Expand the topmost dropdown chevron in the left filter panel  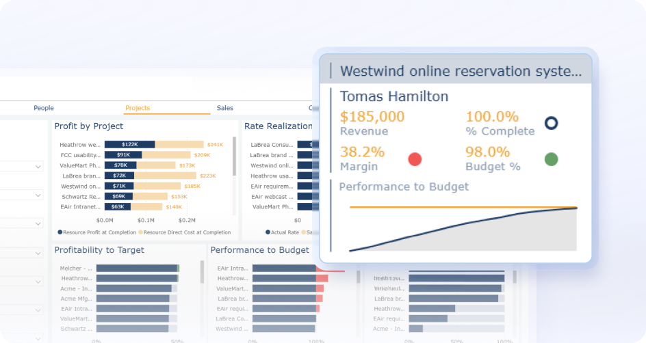[x=38, y=166]
